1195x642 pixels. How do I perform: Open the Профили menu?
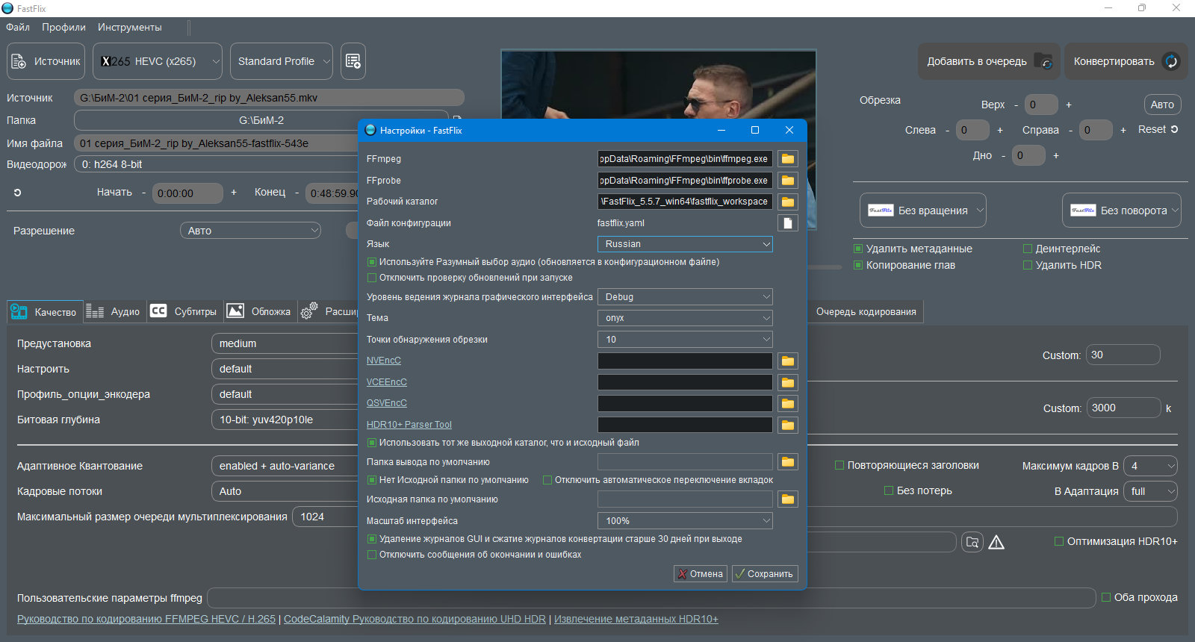[x=63, y=27]
